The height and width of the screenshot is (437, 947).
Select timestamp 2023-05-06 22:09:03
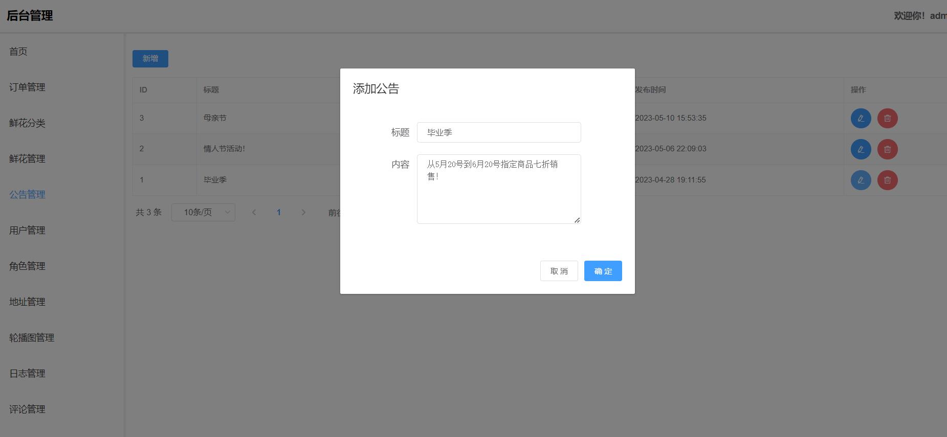click(x=670, y=149)
